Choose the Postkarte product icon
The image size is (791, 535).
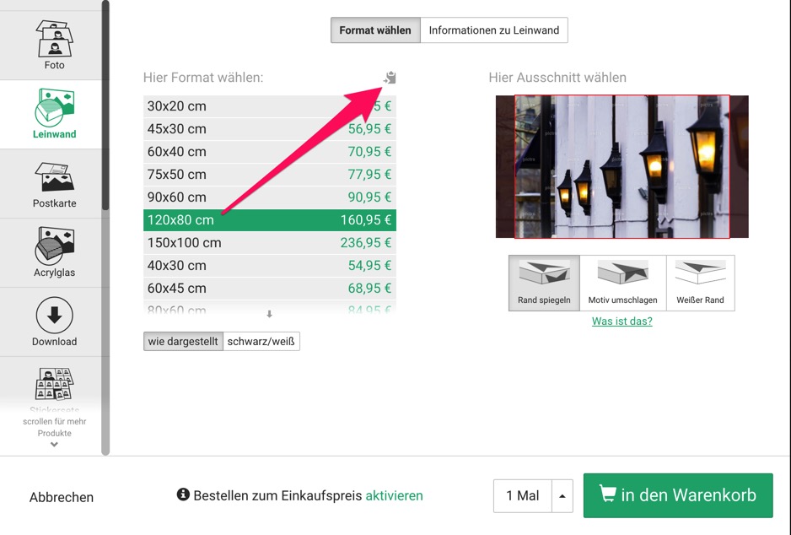[x=54, y=178]
